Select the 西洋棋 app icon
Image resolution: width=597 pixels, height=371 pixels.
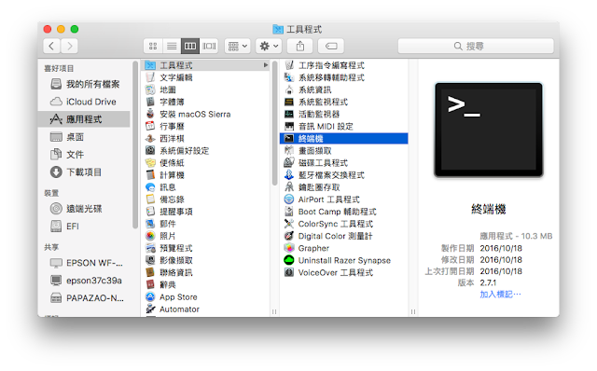pos(150,139)
